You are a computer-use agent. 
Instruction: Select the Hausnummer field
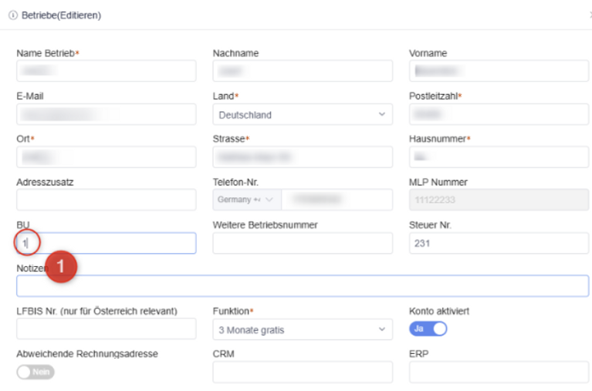[499, 157]
